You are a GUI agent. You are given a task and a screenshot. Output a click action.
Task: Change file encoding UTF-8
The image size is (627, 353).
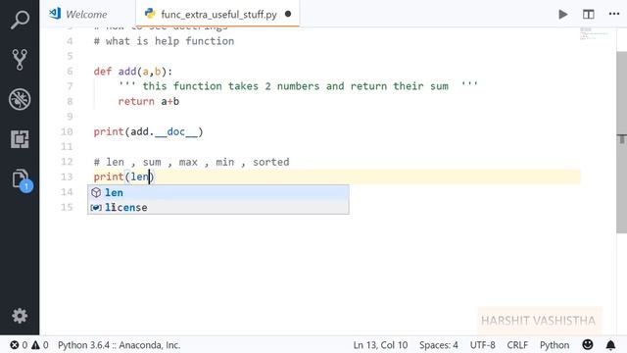(x=483, y=345)
